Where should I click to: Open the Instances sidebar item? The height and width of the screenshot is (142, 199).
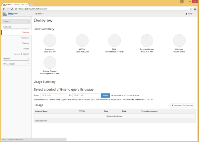[25, 38]
